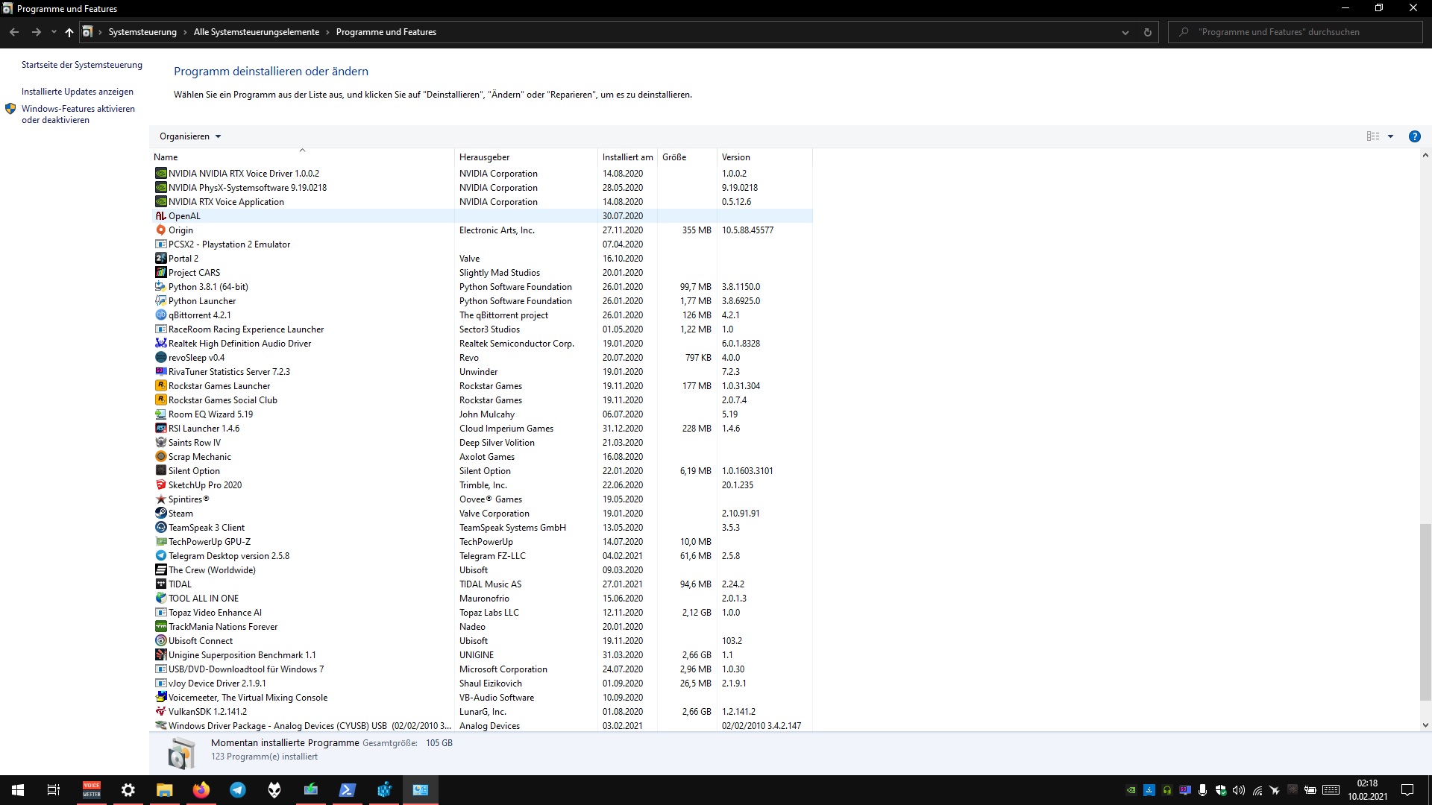Select the TrackMania Nations Forever row
The image size is (1432, 805).
[x=482, y=627]
